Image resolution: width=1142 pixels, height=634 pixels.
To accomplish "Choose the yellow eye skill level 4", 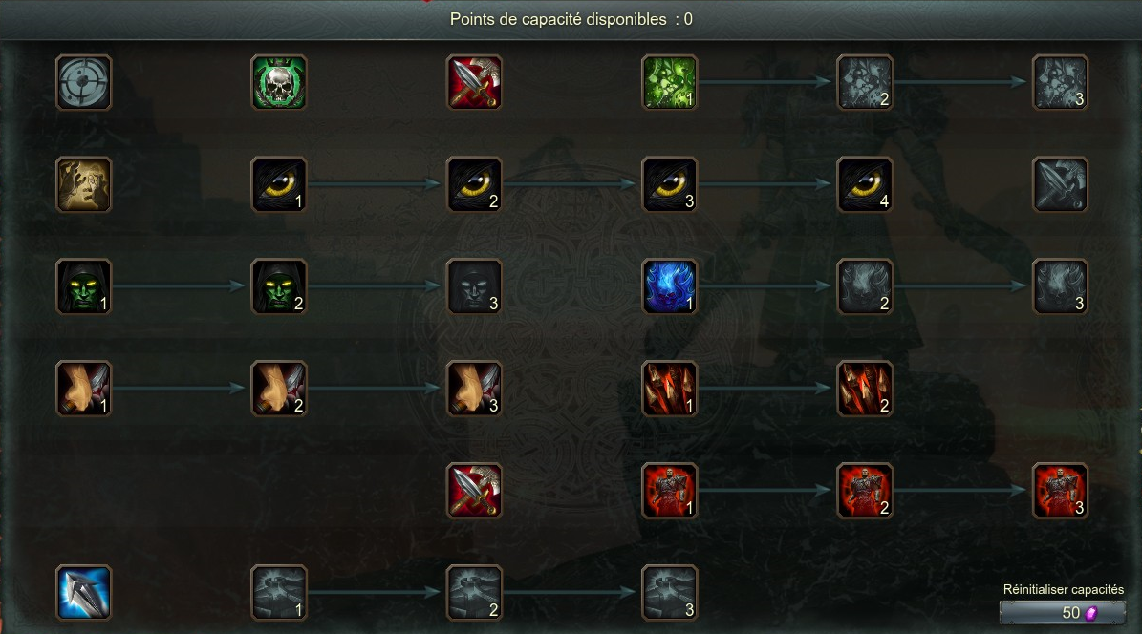I will pos(865,184).
